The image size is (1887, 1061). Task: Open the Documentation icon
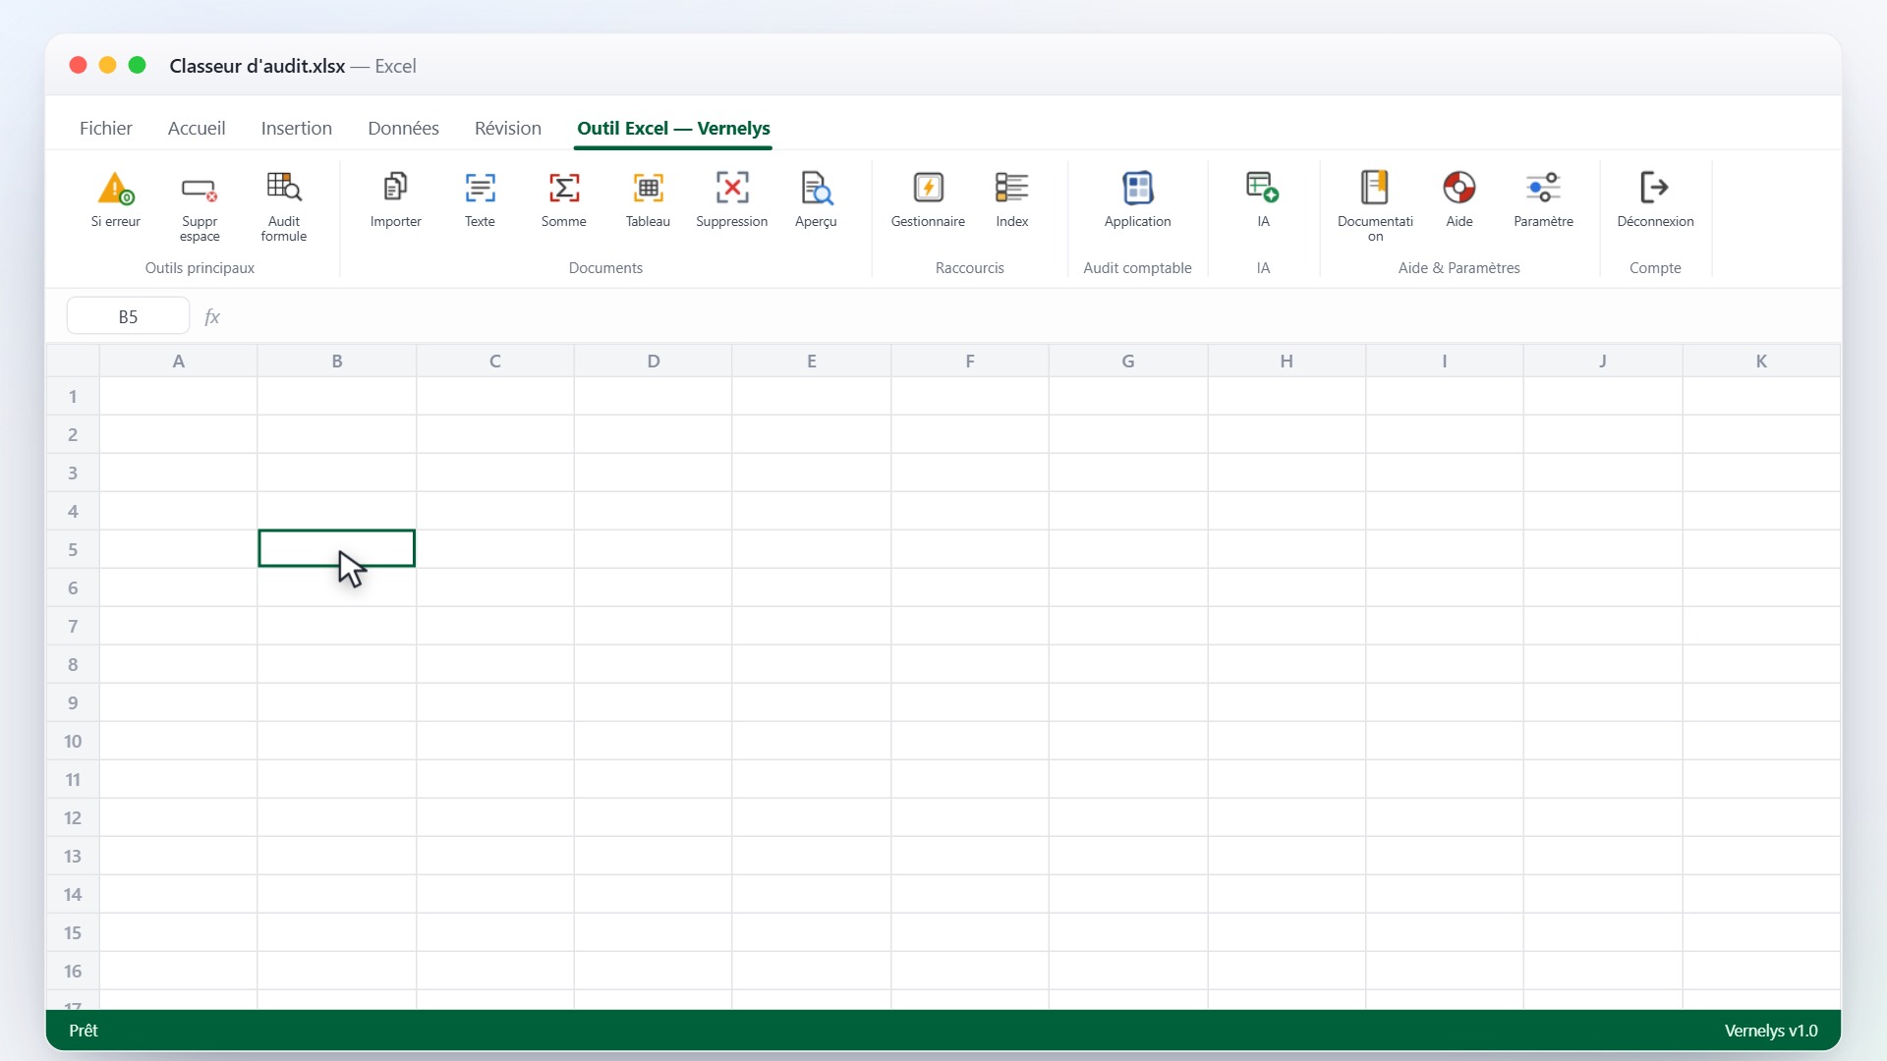[x=1375, y=188]
